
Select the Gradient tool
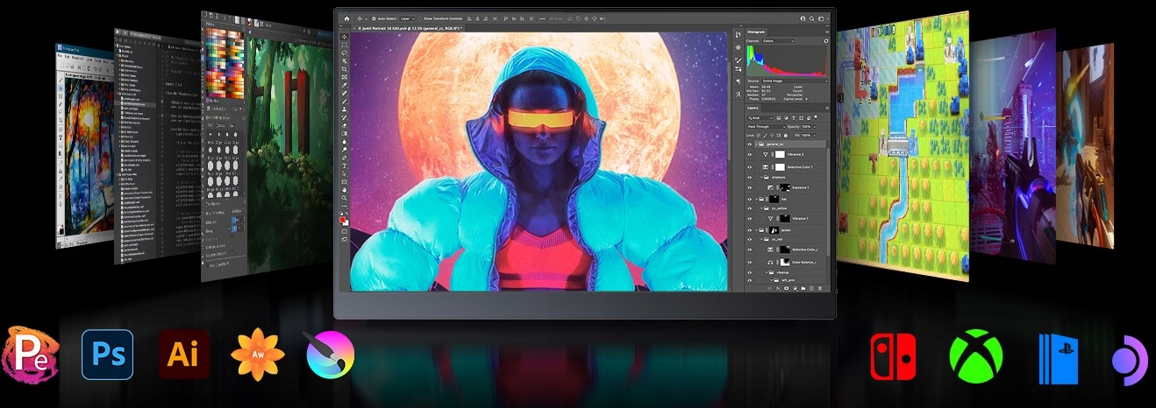coord(345,133)
